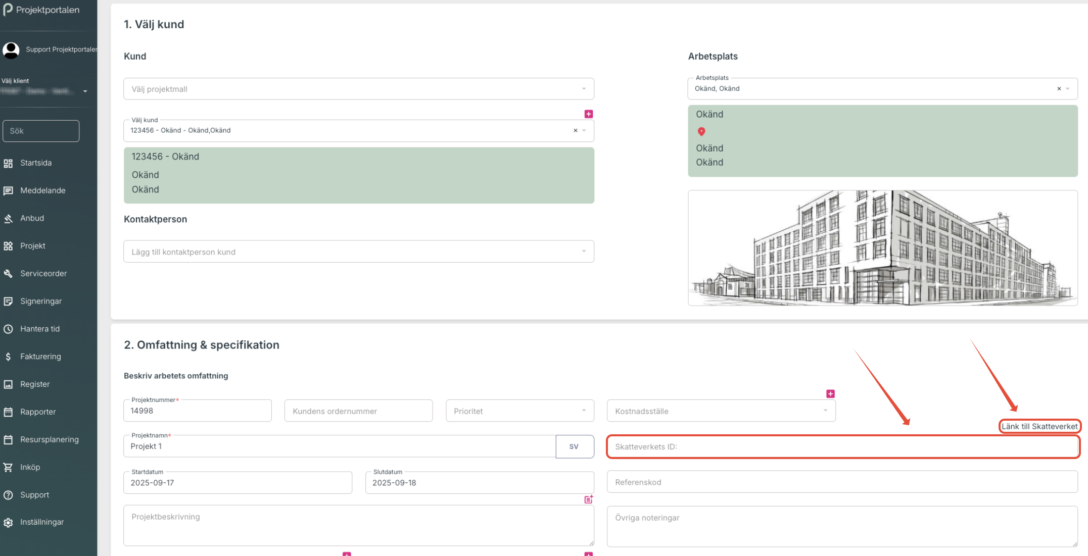Click the Länk till Skatteverket link
Image resolution: width=1088 pixels, height=556 pixels.
coord(1039,426)
